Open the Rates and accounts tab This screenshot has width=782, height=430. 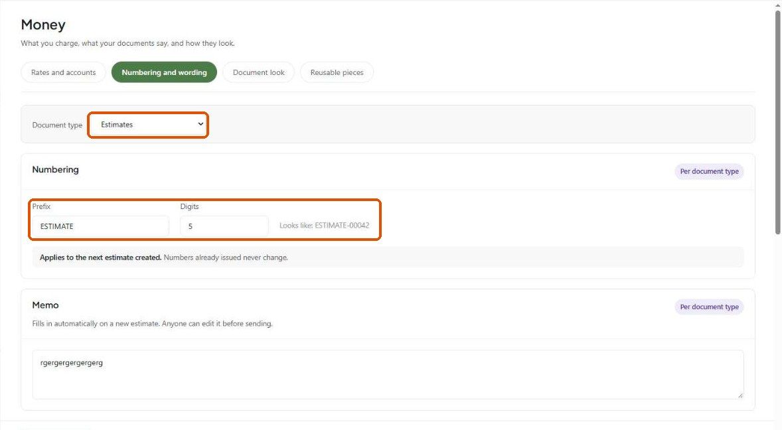tap(63, 72)
